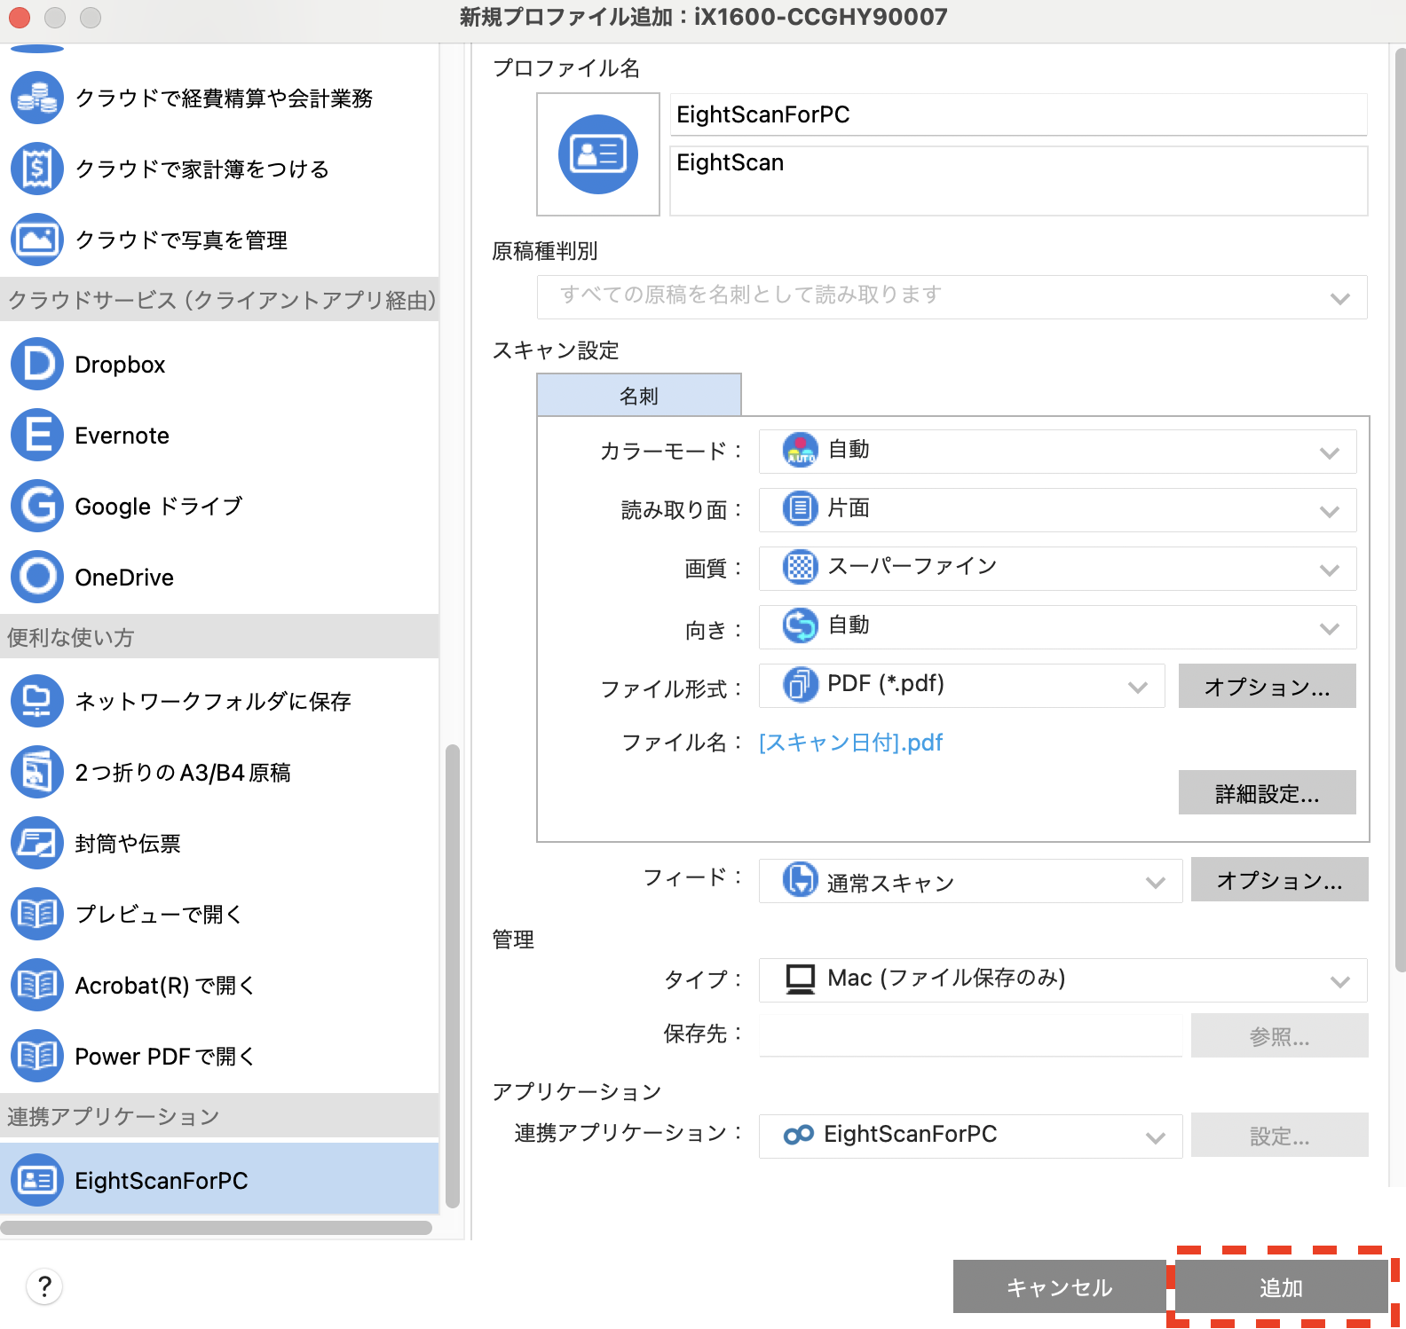This screenshot has width=1406, height=1329.
Task: Open the フィード 通常スキャン dropdown
Action: pos(970,881)
